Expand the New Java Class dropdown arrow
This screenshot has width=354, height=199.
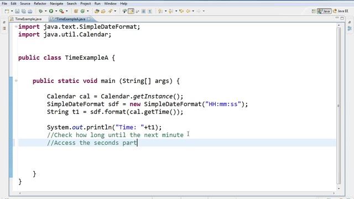pyautogui.click(x=87, y=11)
